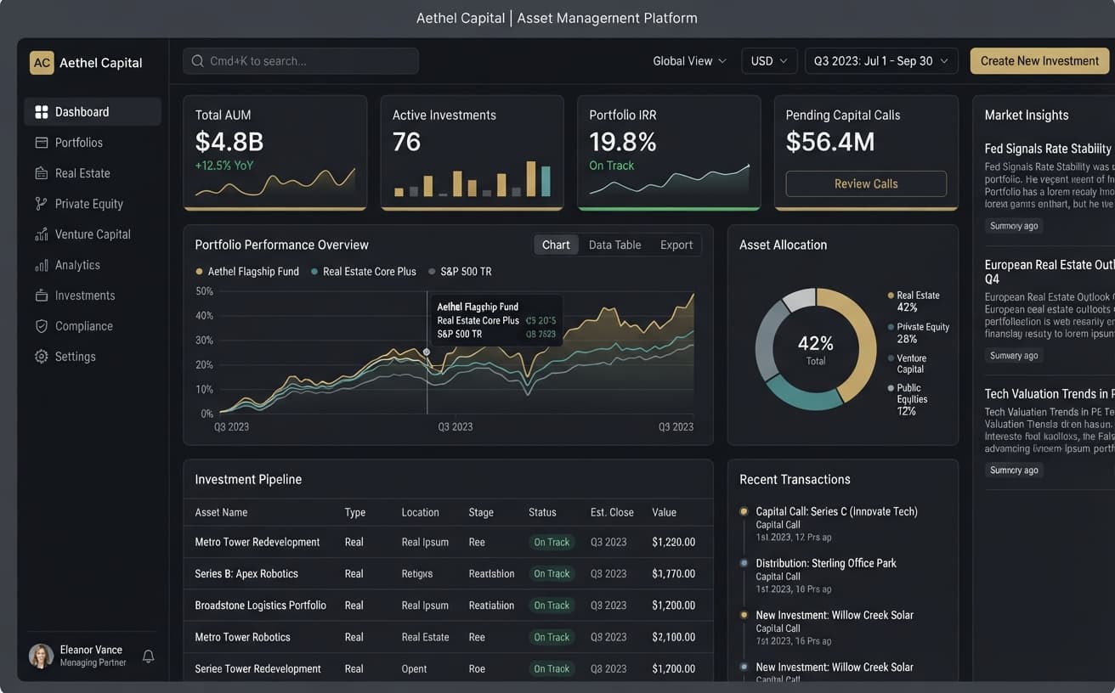Select the Private Equity 28% allocation legend
1115x693 pixels.
[x=919, y=333]
